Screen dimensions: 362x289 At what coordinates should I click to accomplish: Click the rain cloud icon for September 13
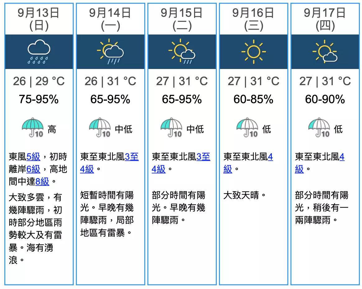point(39,52)
